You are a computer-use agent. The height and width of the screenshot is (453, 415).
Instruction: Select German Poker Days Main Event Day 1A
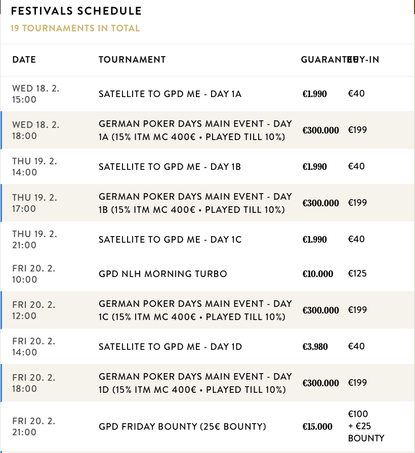click(195, 130)
